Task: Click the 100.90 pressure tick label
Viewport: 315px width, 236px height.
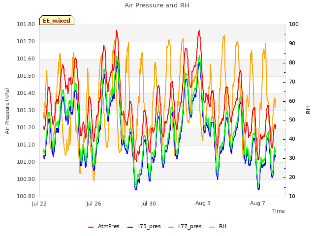Action: (x=26, y=179)
